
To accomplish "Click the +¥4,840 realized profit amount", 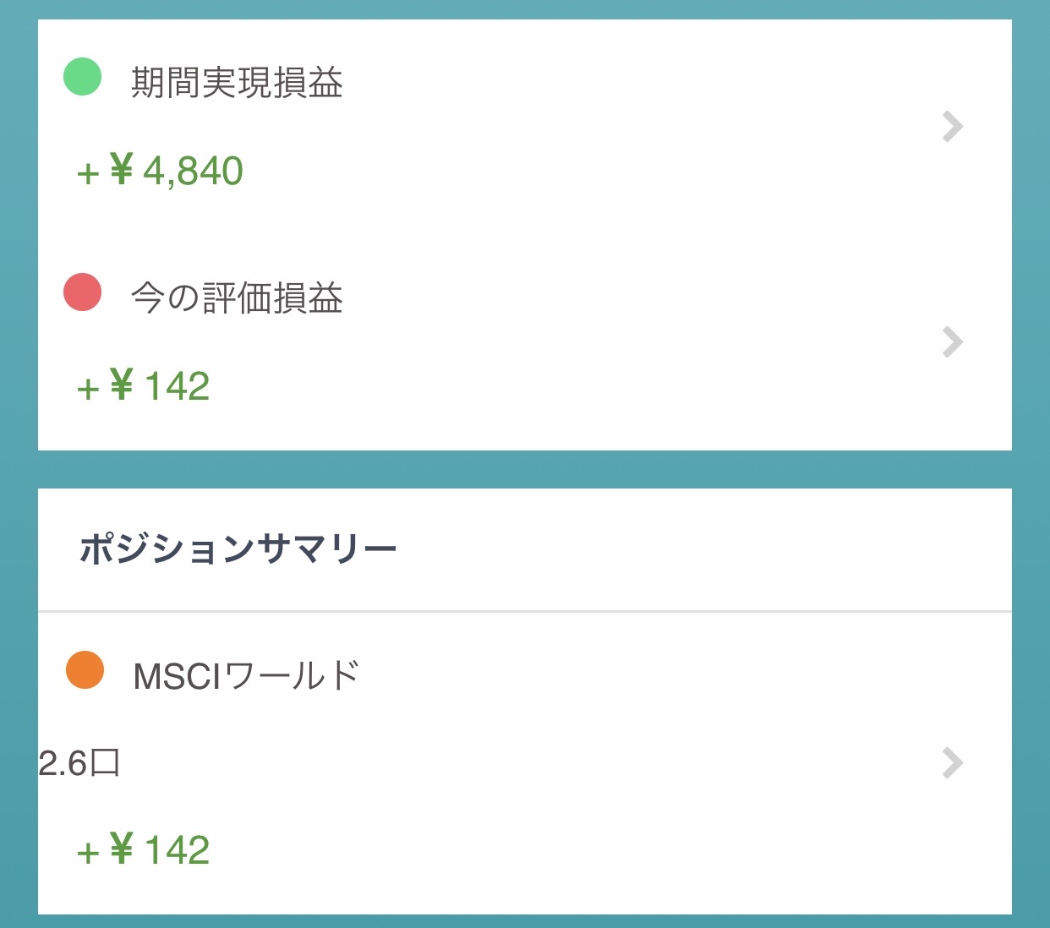I will pyautogui.click(x=161, y=172).
